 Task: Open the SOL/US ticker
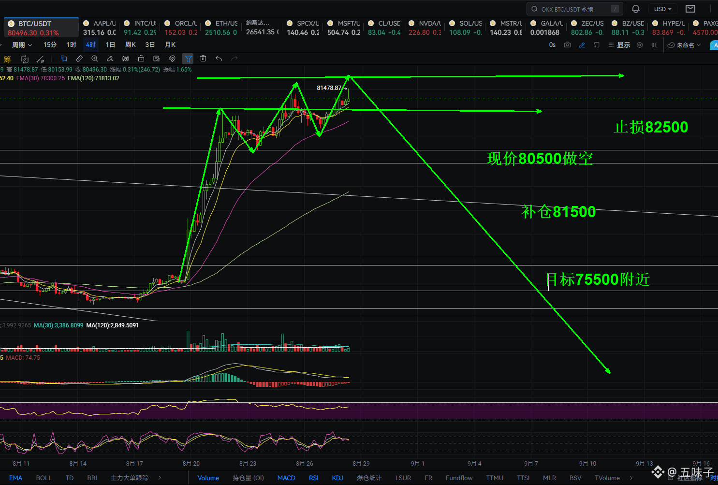pos(466,28)
